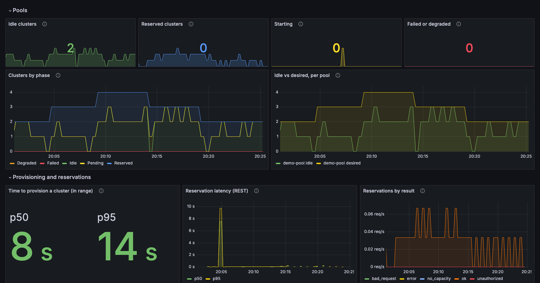Open Idle clusters panel title menu
540x283 pixels.
pyautogui.click(x=22, y=24)
